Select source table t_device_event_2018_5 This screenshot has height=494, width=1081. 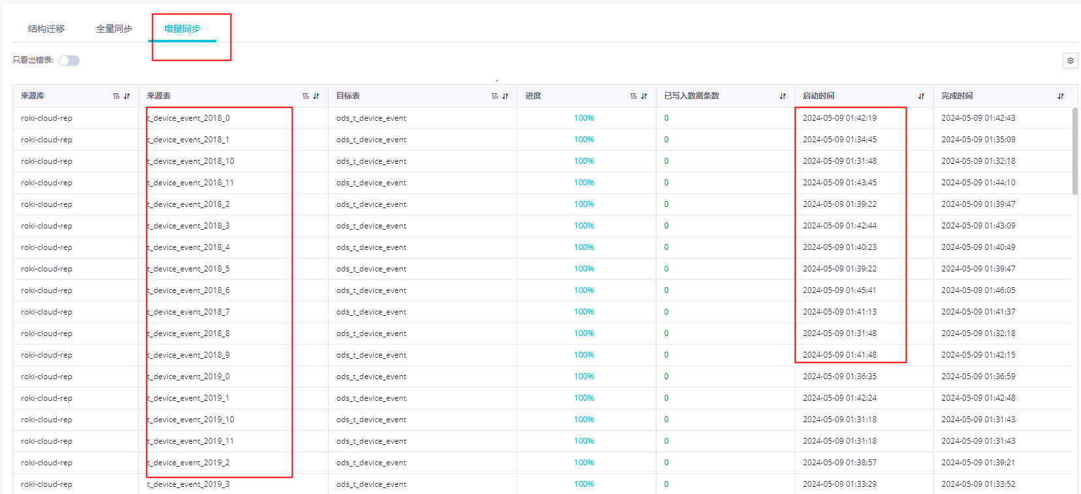point(188,269)
